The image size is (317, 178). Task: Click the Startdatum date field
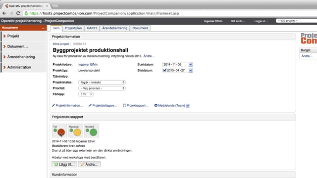(x=175, y=64)
